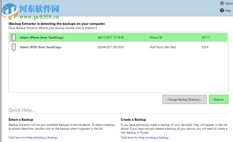Click the Select a Backup heading

click(x=21, y=120)
